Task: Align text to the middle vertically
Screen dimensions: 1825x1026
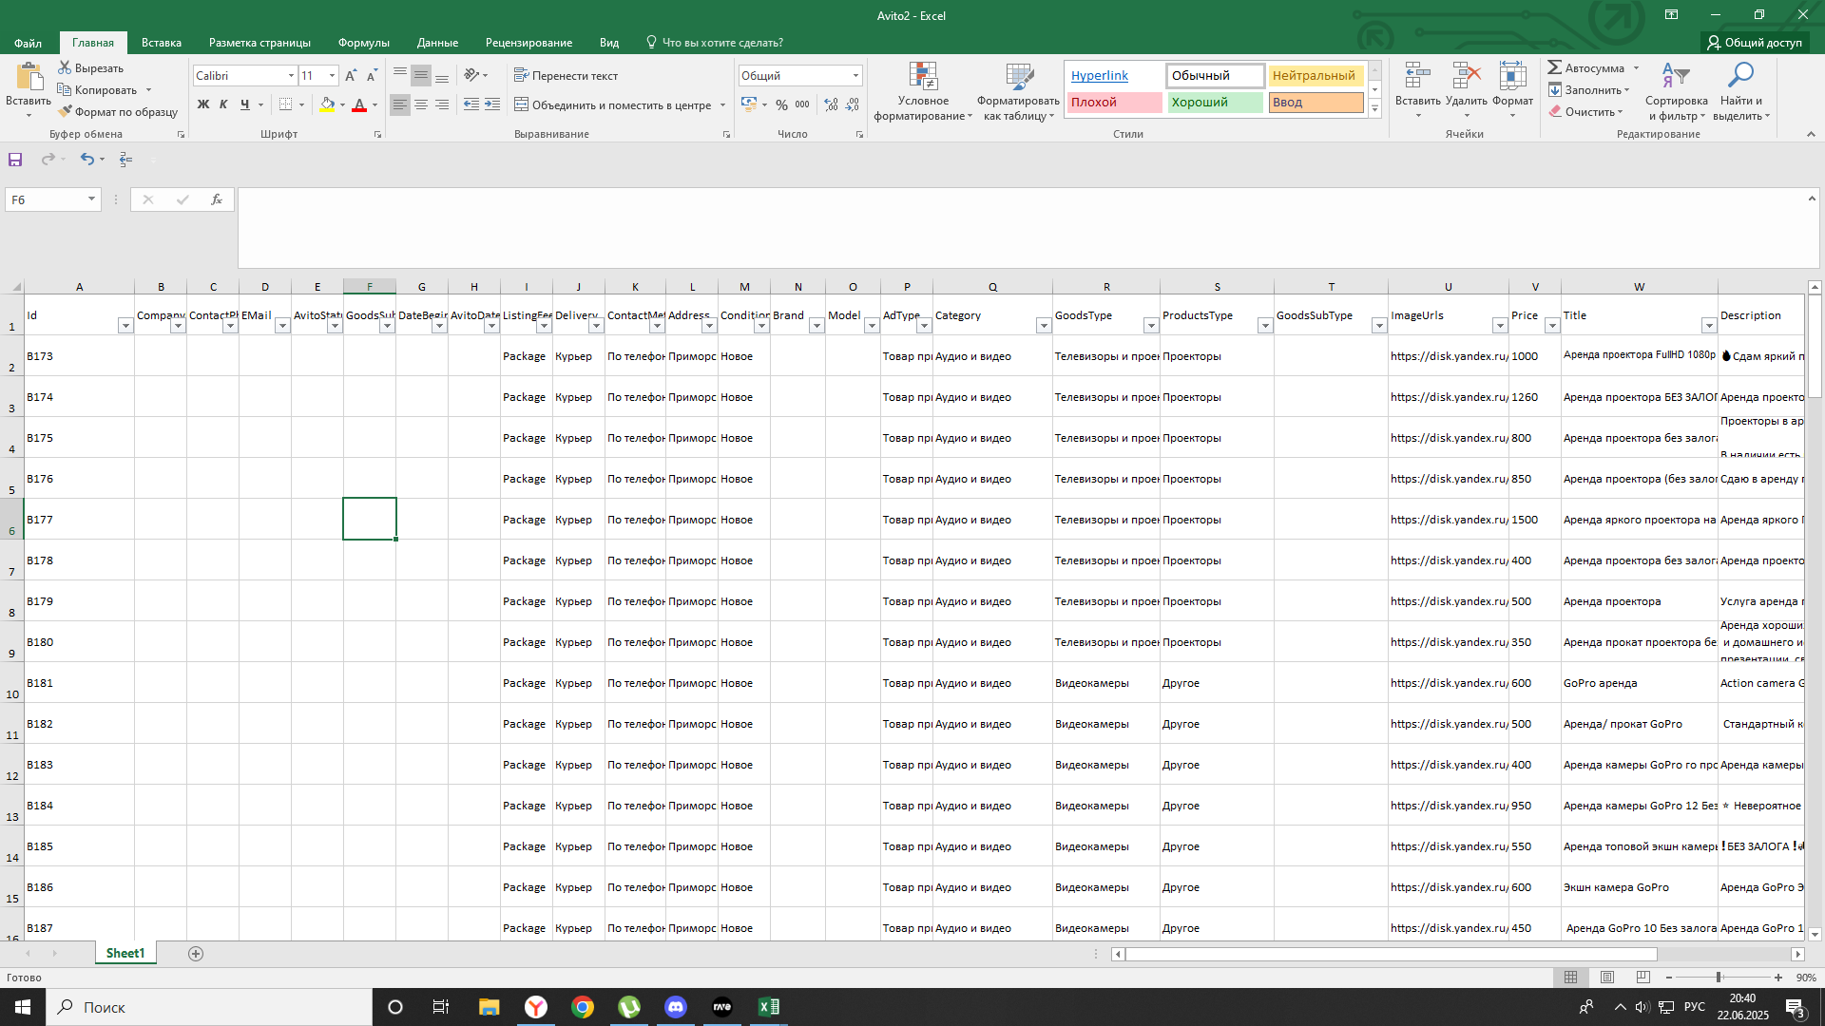Action: pos(421,75)
